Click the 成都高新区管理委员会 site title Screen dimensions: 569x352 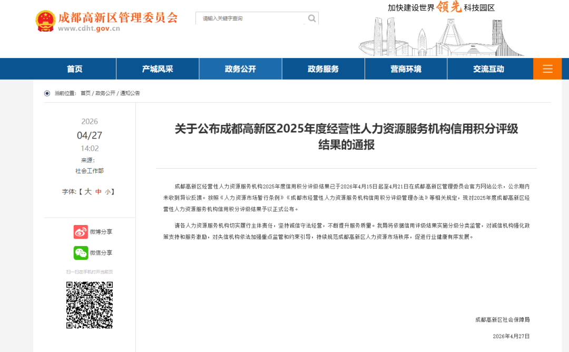pyautogui.click(x=118, y=17)
